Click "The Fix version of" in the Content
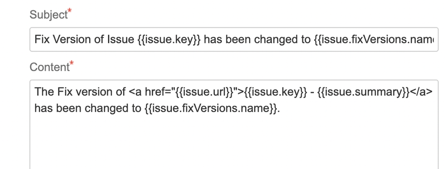The image size is (446, 169). coord(80,92)
